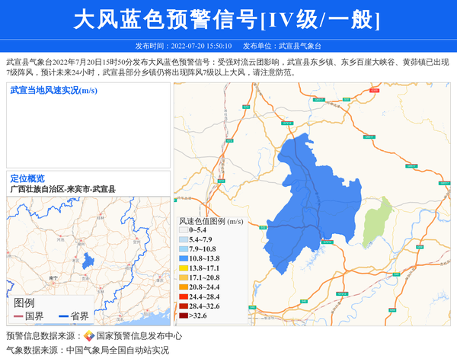Click the 国家预警信息发布中心 logo icon
The image size is (457, 359).
tap(89, 336)
